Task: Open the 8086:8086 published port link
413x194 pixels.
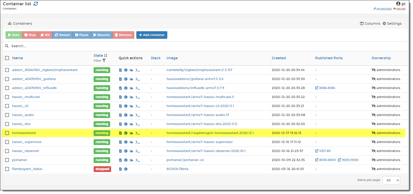Action: (325, 88)
